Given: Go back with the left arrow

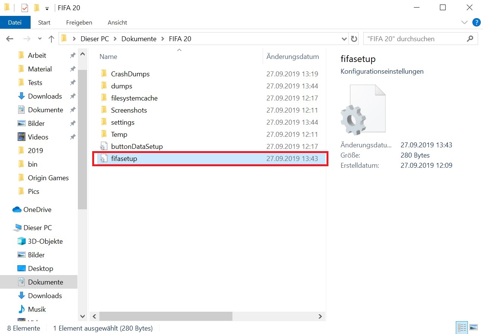Looking at the screenshot, I should (10, 39).
